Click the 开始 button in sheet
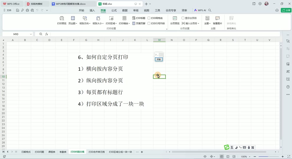This screenshot has height=159, width=292. click(159, 59)
